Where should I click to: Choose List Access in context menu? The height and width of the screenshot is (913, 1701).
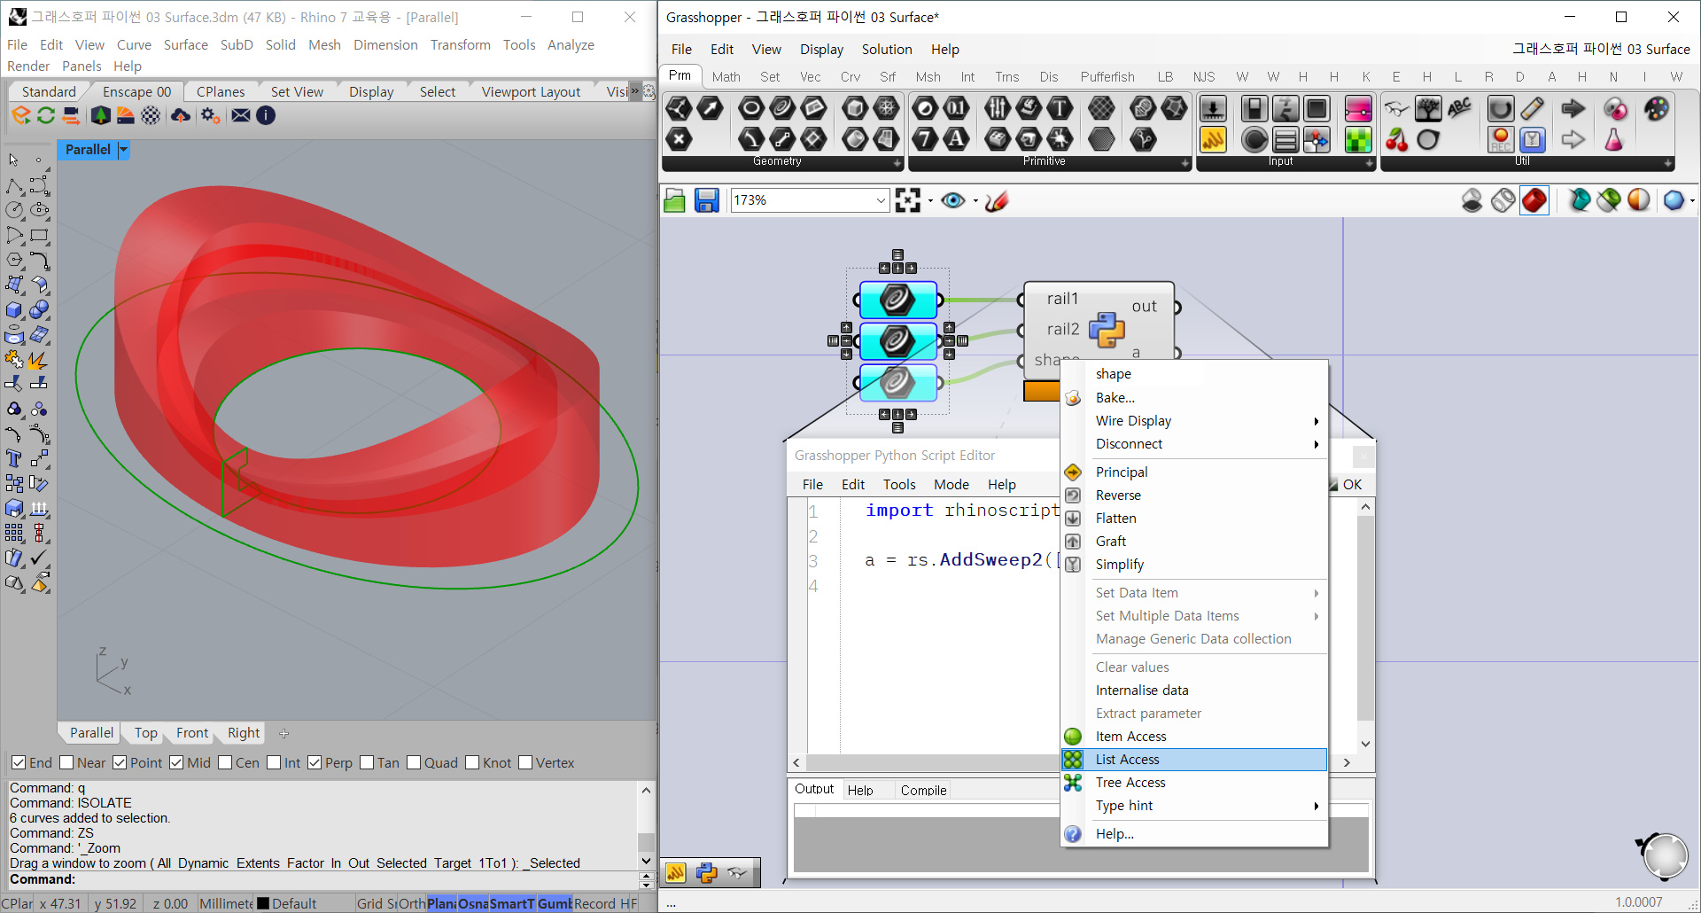(1193, 760)
